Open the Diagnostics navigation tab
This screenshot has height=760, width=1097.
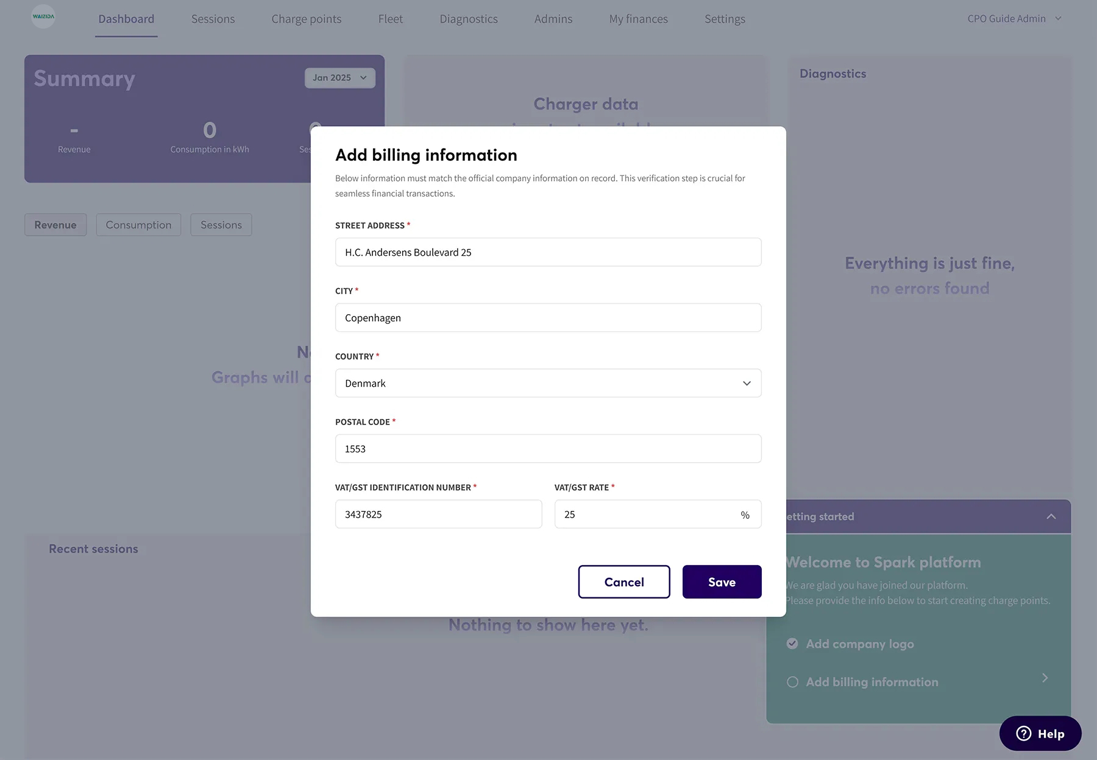click(468, 19)
